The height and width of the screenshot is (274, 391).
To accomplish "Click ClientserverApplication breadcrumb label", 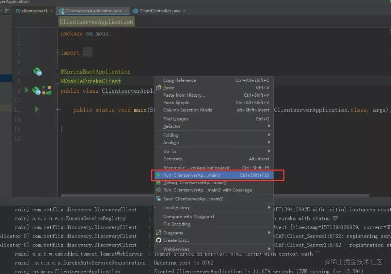I will [97, 22].
